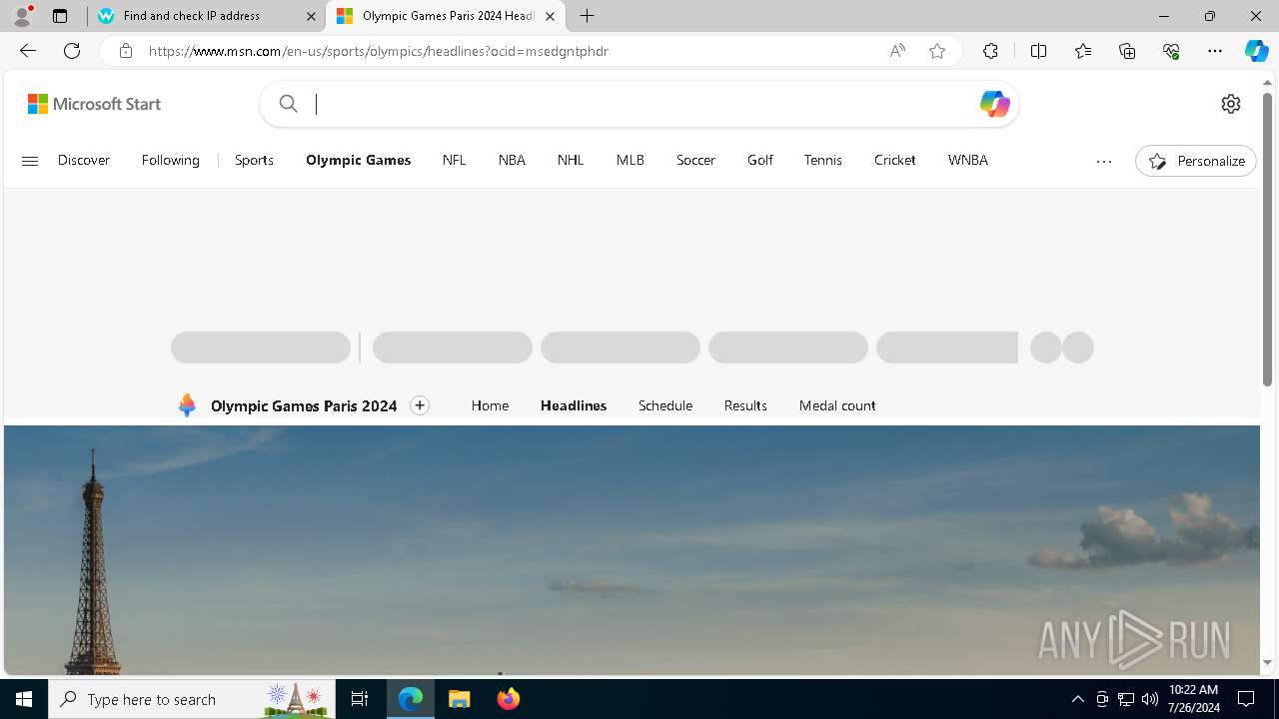The image size is (1279, 719).
Task: Show hidden system tray icons
Action: click(1077, 699)
